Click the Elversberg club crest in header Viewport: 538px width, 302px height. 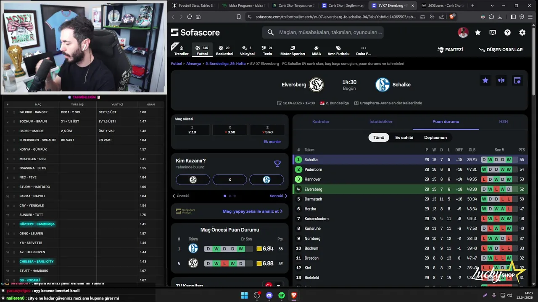tap(316, 85)
